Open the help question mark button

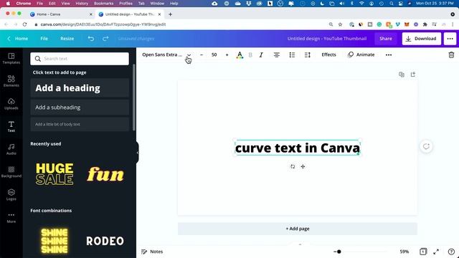coord(451,252)
